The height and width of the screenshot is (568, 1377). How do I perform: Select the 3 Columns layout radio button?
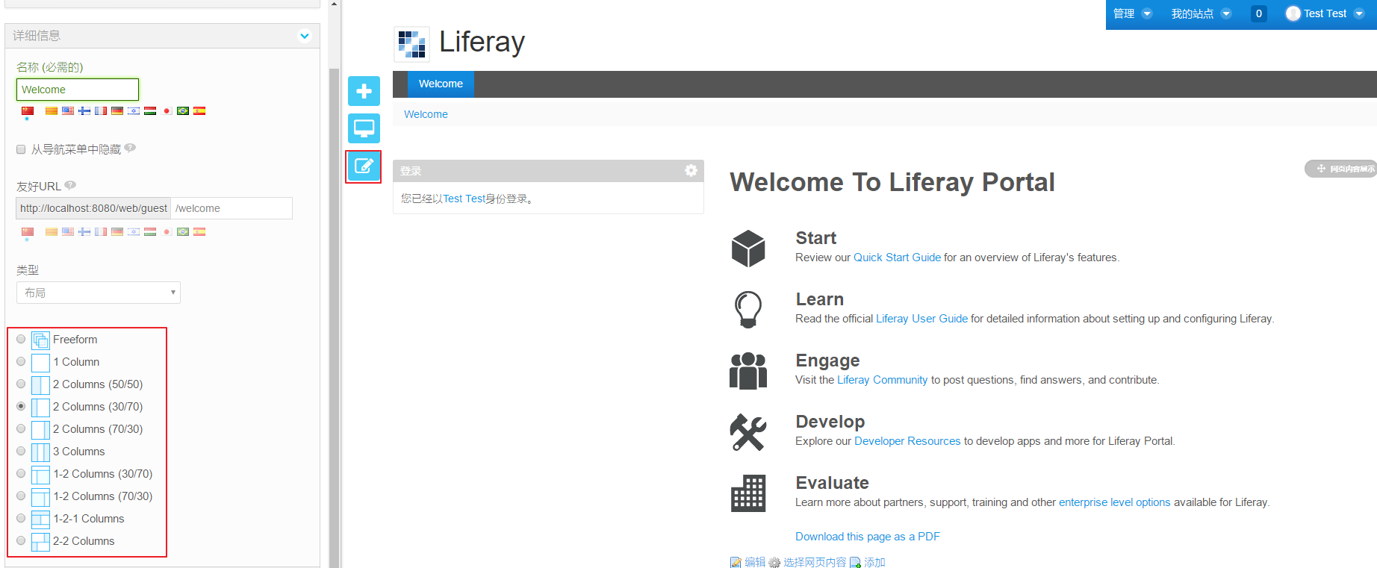[21, 451]
